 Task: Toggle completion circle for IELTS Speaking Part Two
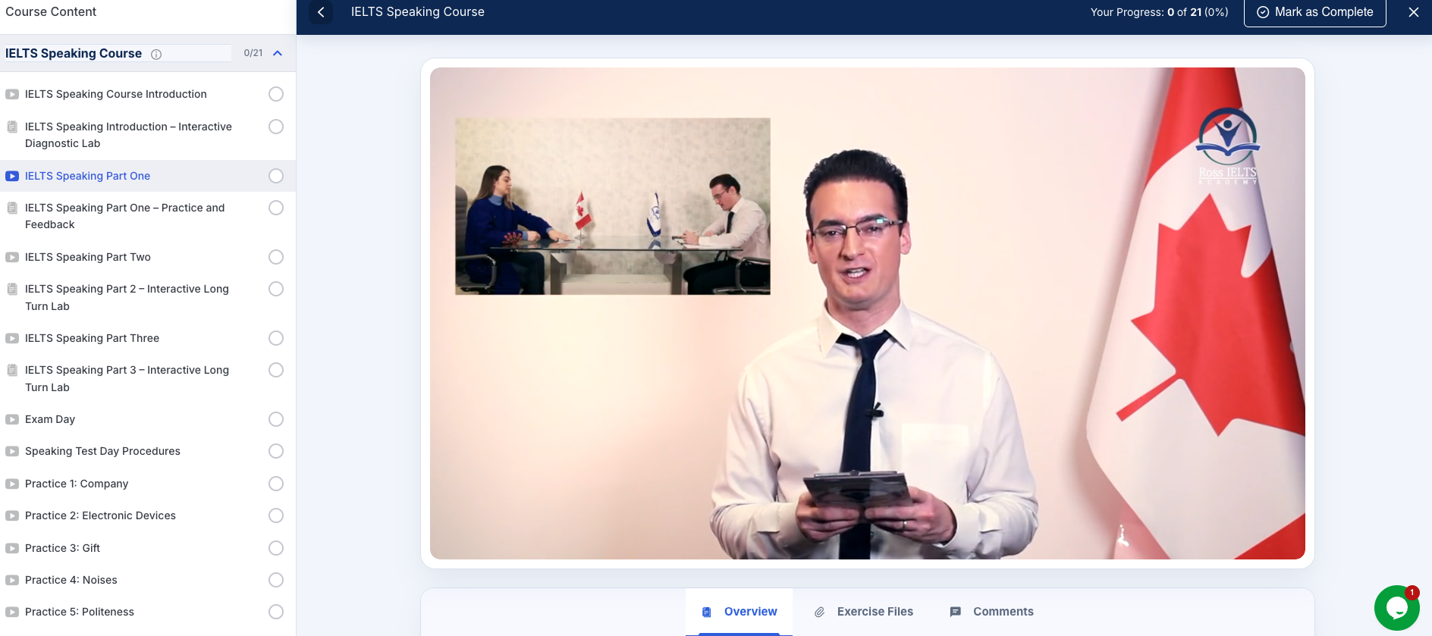pyautogui.click(x=276, y=257)
